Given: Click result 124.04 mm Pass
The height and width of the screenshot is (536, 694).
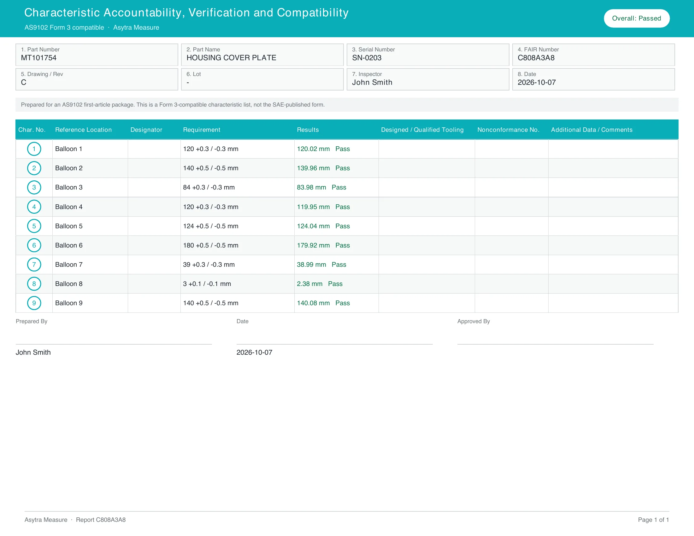Looking at the screenshot, I should [x=323, y=226].
